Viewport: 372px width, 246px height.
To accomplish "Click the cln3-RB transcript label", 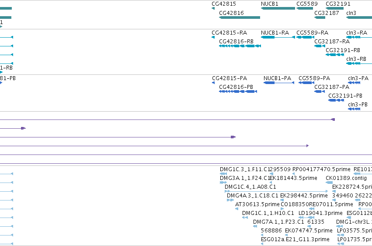I will pos(356,59).
